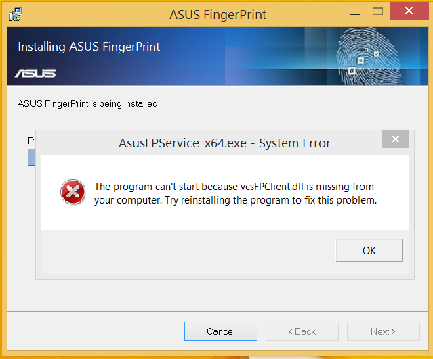This screenshot has width=433, height=359.
Task: Click the red error X icon
Action: click(x=71, y=193)
